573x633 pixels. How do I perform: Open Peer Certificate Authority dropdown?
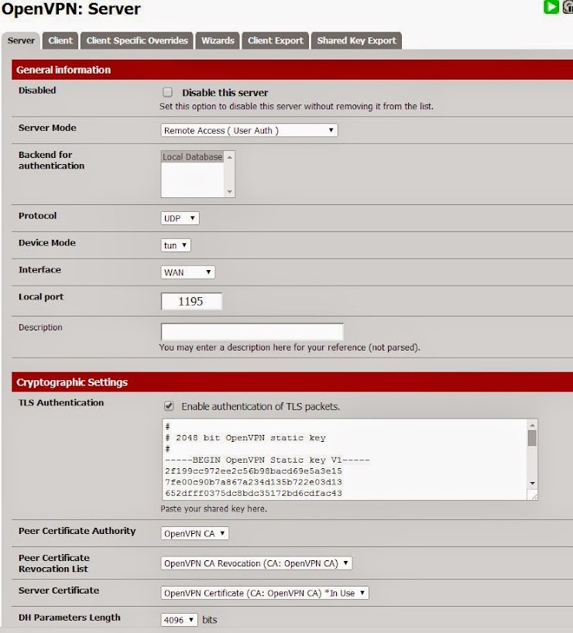195,534
